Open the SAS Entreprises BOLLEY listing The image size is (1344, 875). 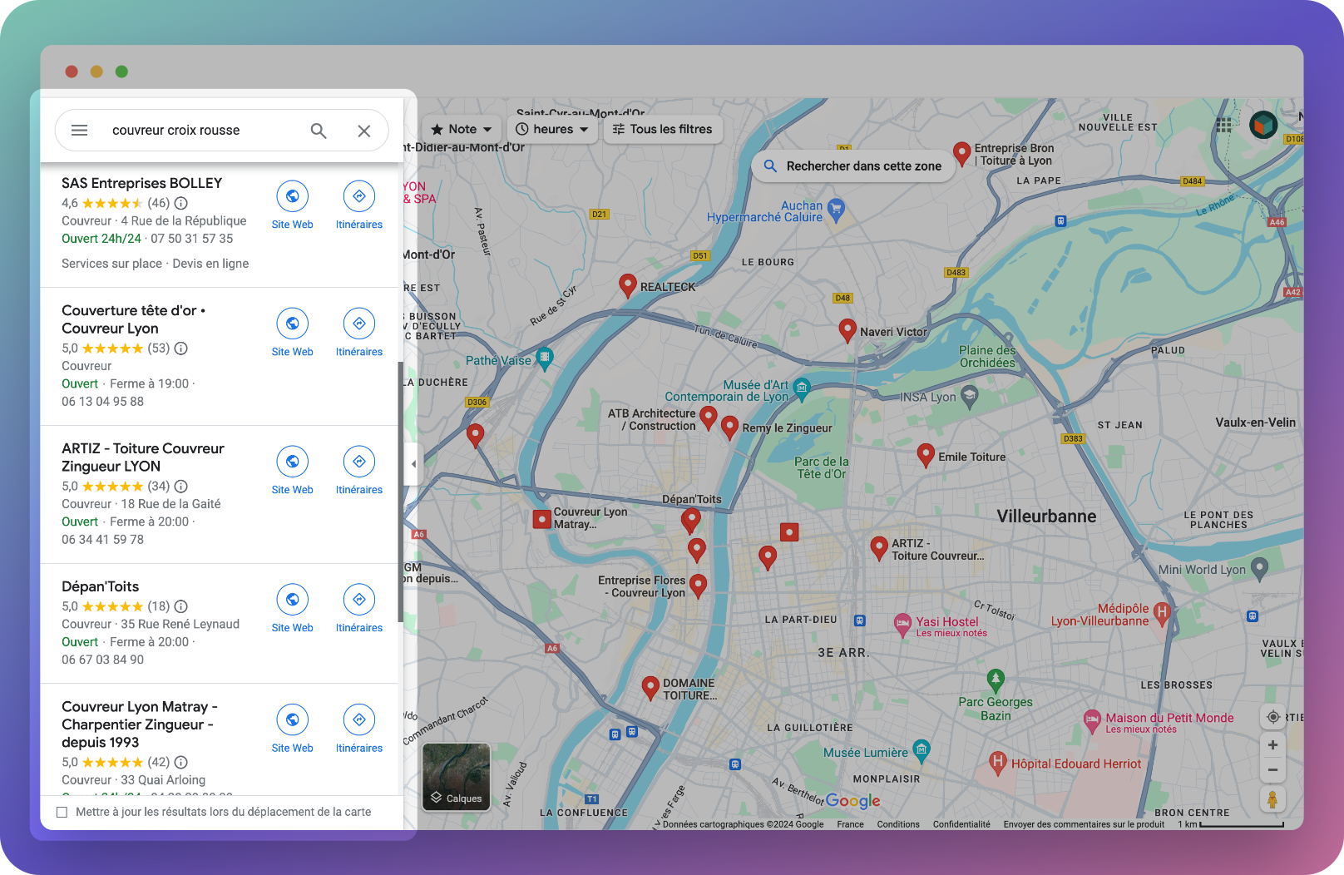(142, 183)
